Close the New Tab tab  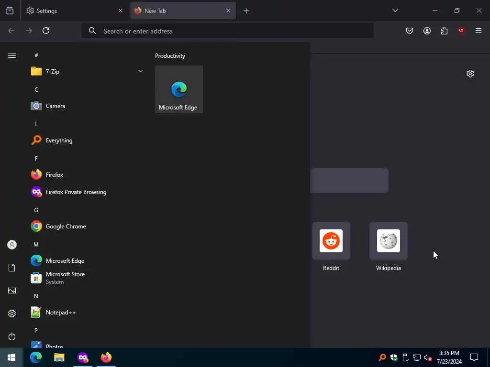click(228, 11)
